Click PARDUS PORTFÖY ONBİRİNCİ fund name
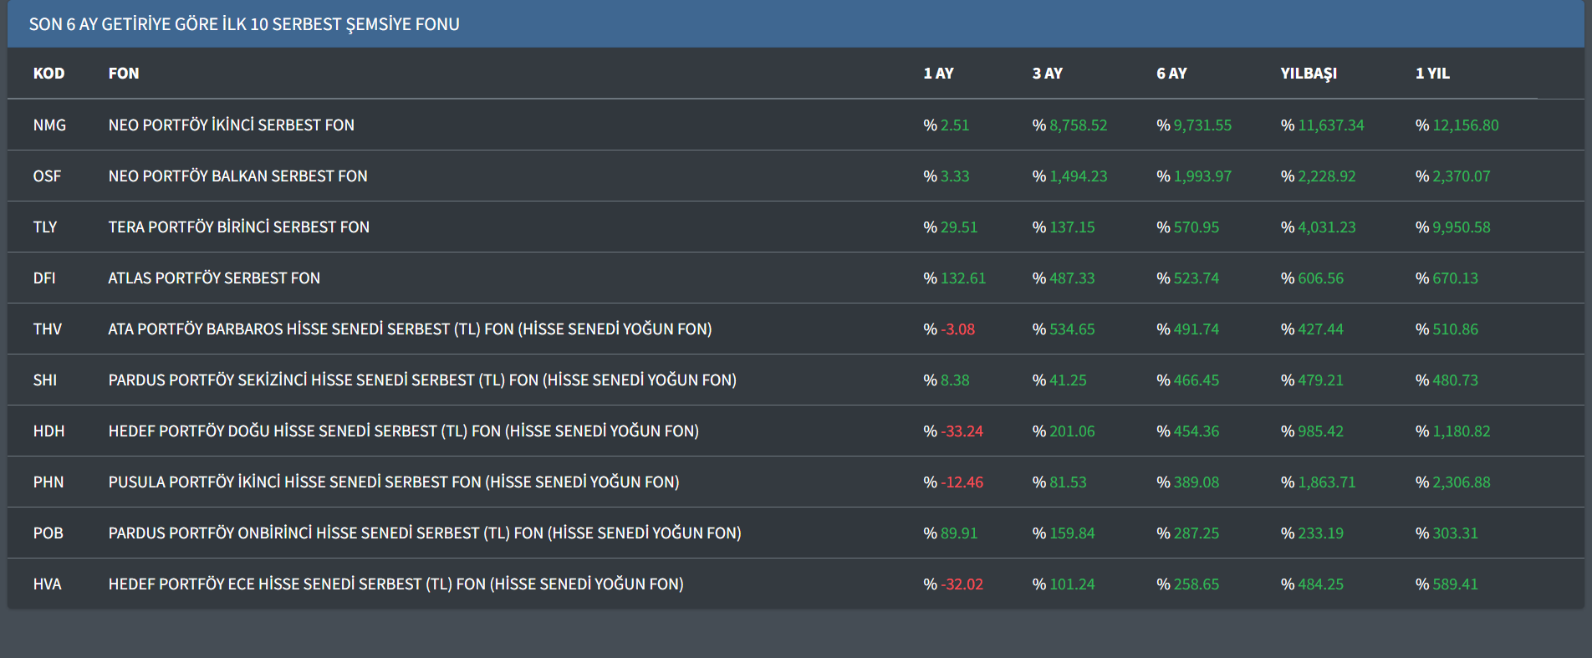The width and height of the screenshot is (1592, 658). pyautogui.click(x=424, y=533)
